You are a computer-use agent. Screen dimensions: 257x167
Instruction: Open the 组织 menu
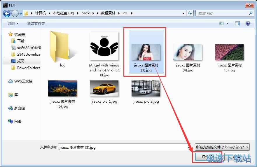(x=13, y=23)
